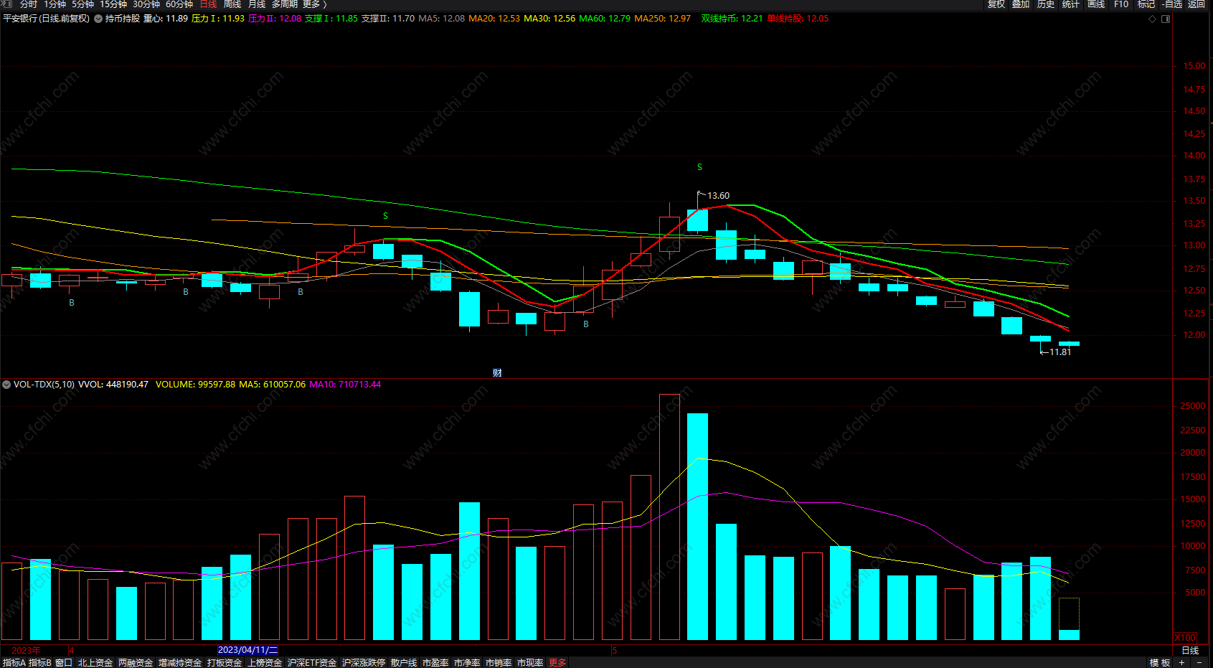Activate the 画线 drawing tools

coord(1096,4)
